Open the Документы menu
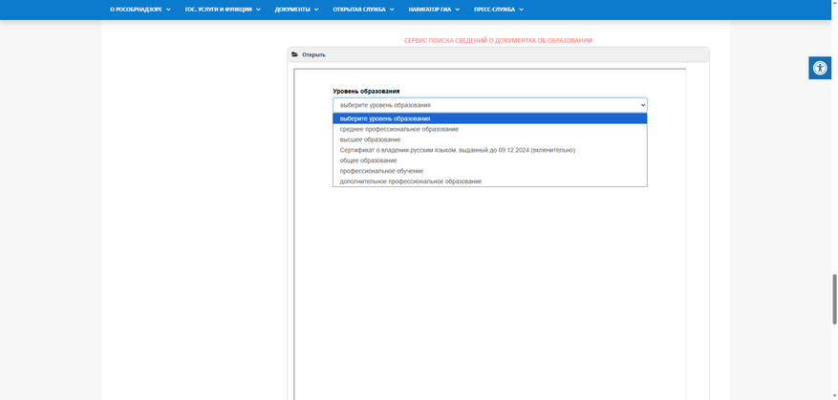Image resolution: width=838 pixels, height=400 pixels. pos(292,10)
